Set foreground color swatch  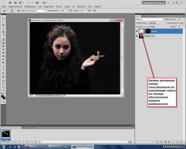[2, 96]
